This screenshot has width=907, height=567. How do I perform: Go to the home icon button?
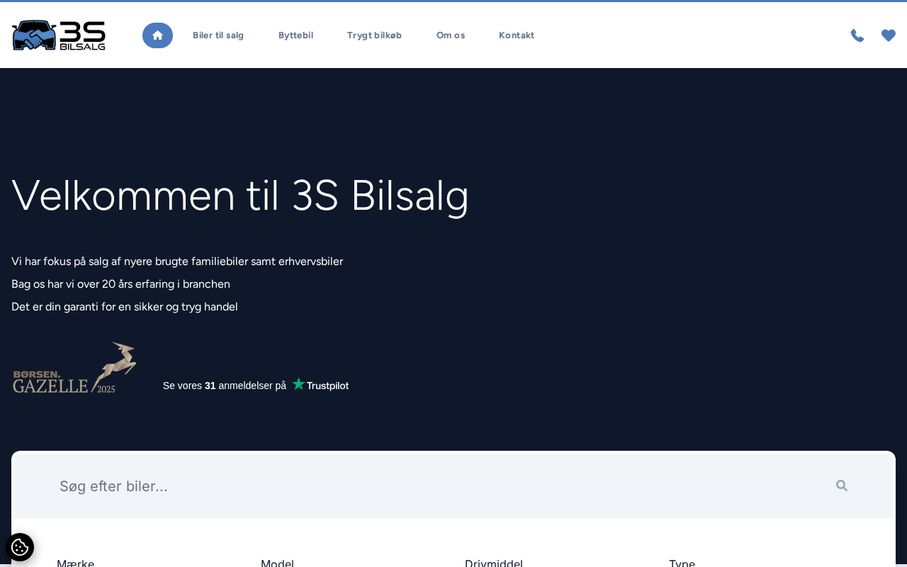point(157,35)
